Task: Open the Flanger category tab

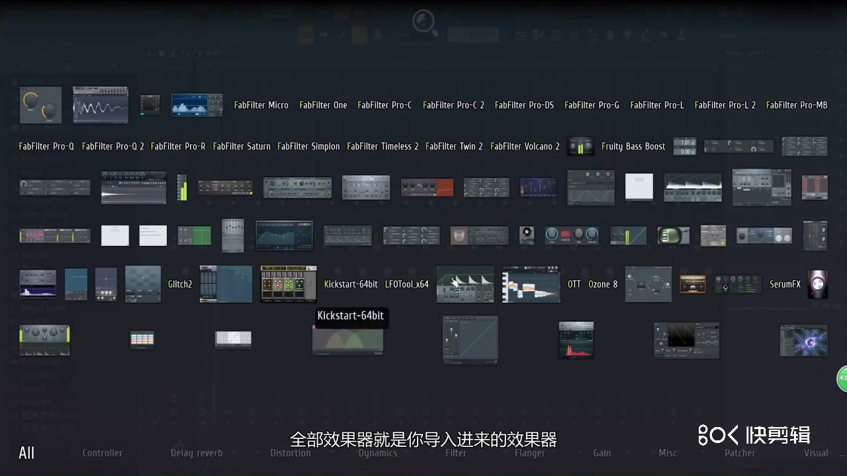Action: (530, 453)
